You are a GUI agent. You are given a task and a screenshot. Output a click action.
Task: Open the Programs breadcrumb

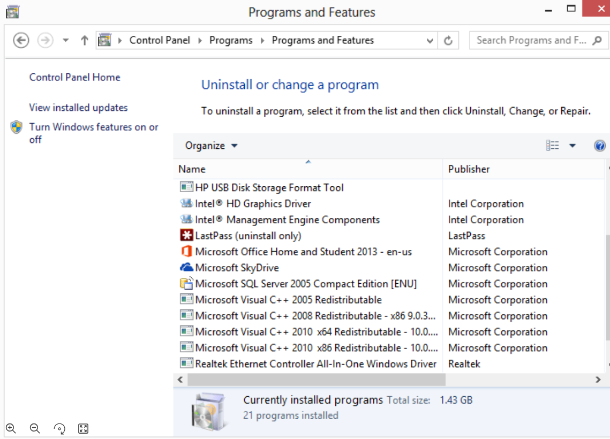pos(231,40)
